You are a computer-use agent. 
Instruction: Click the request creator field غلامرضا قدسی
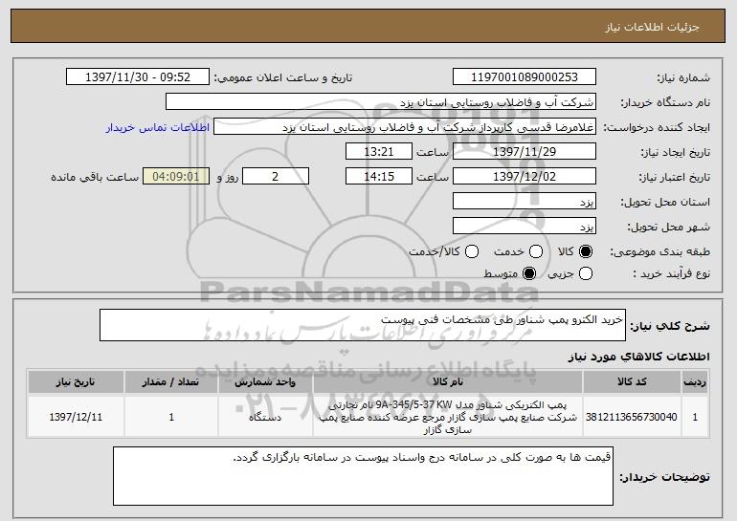(405, 127)
